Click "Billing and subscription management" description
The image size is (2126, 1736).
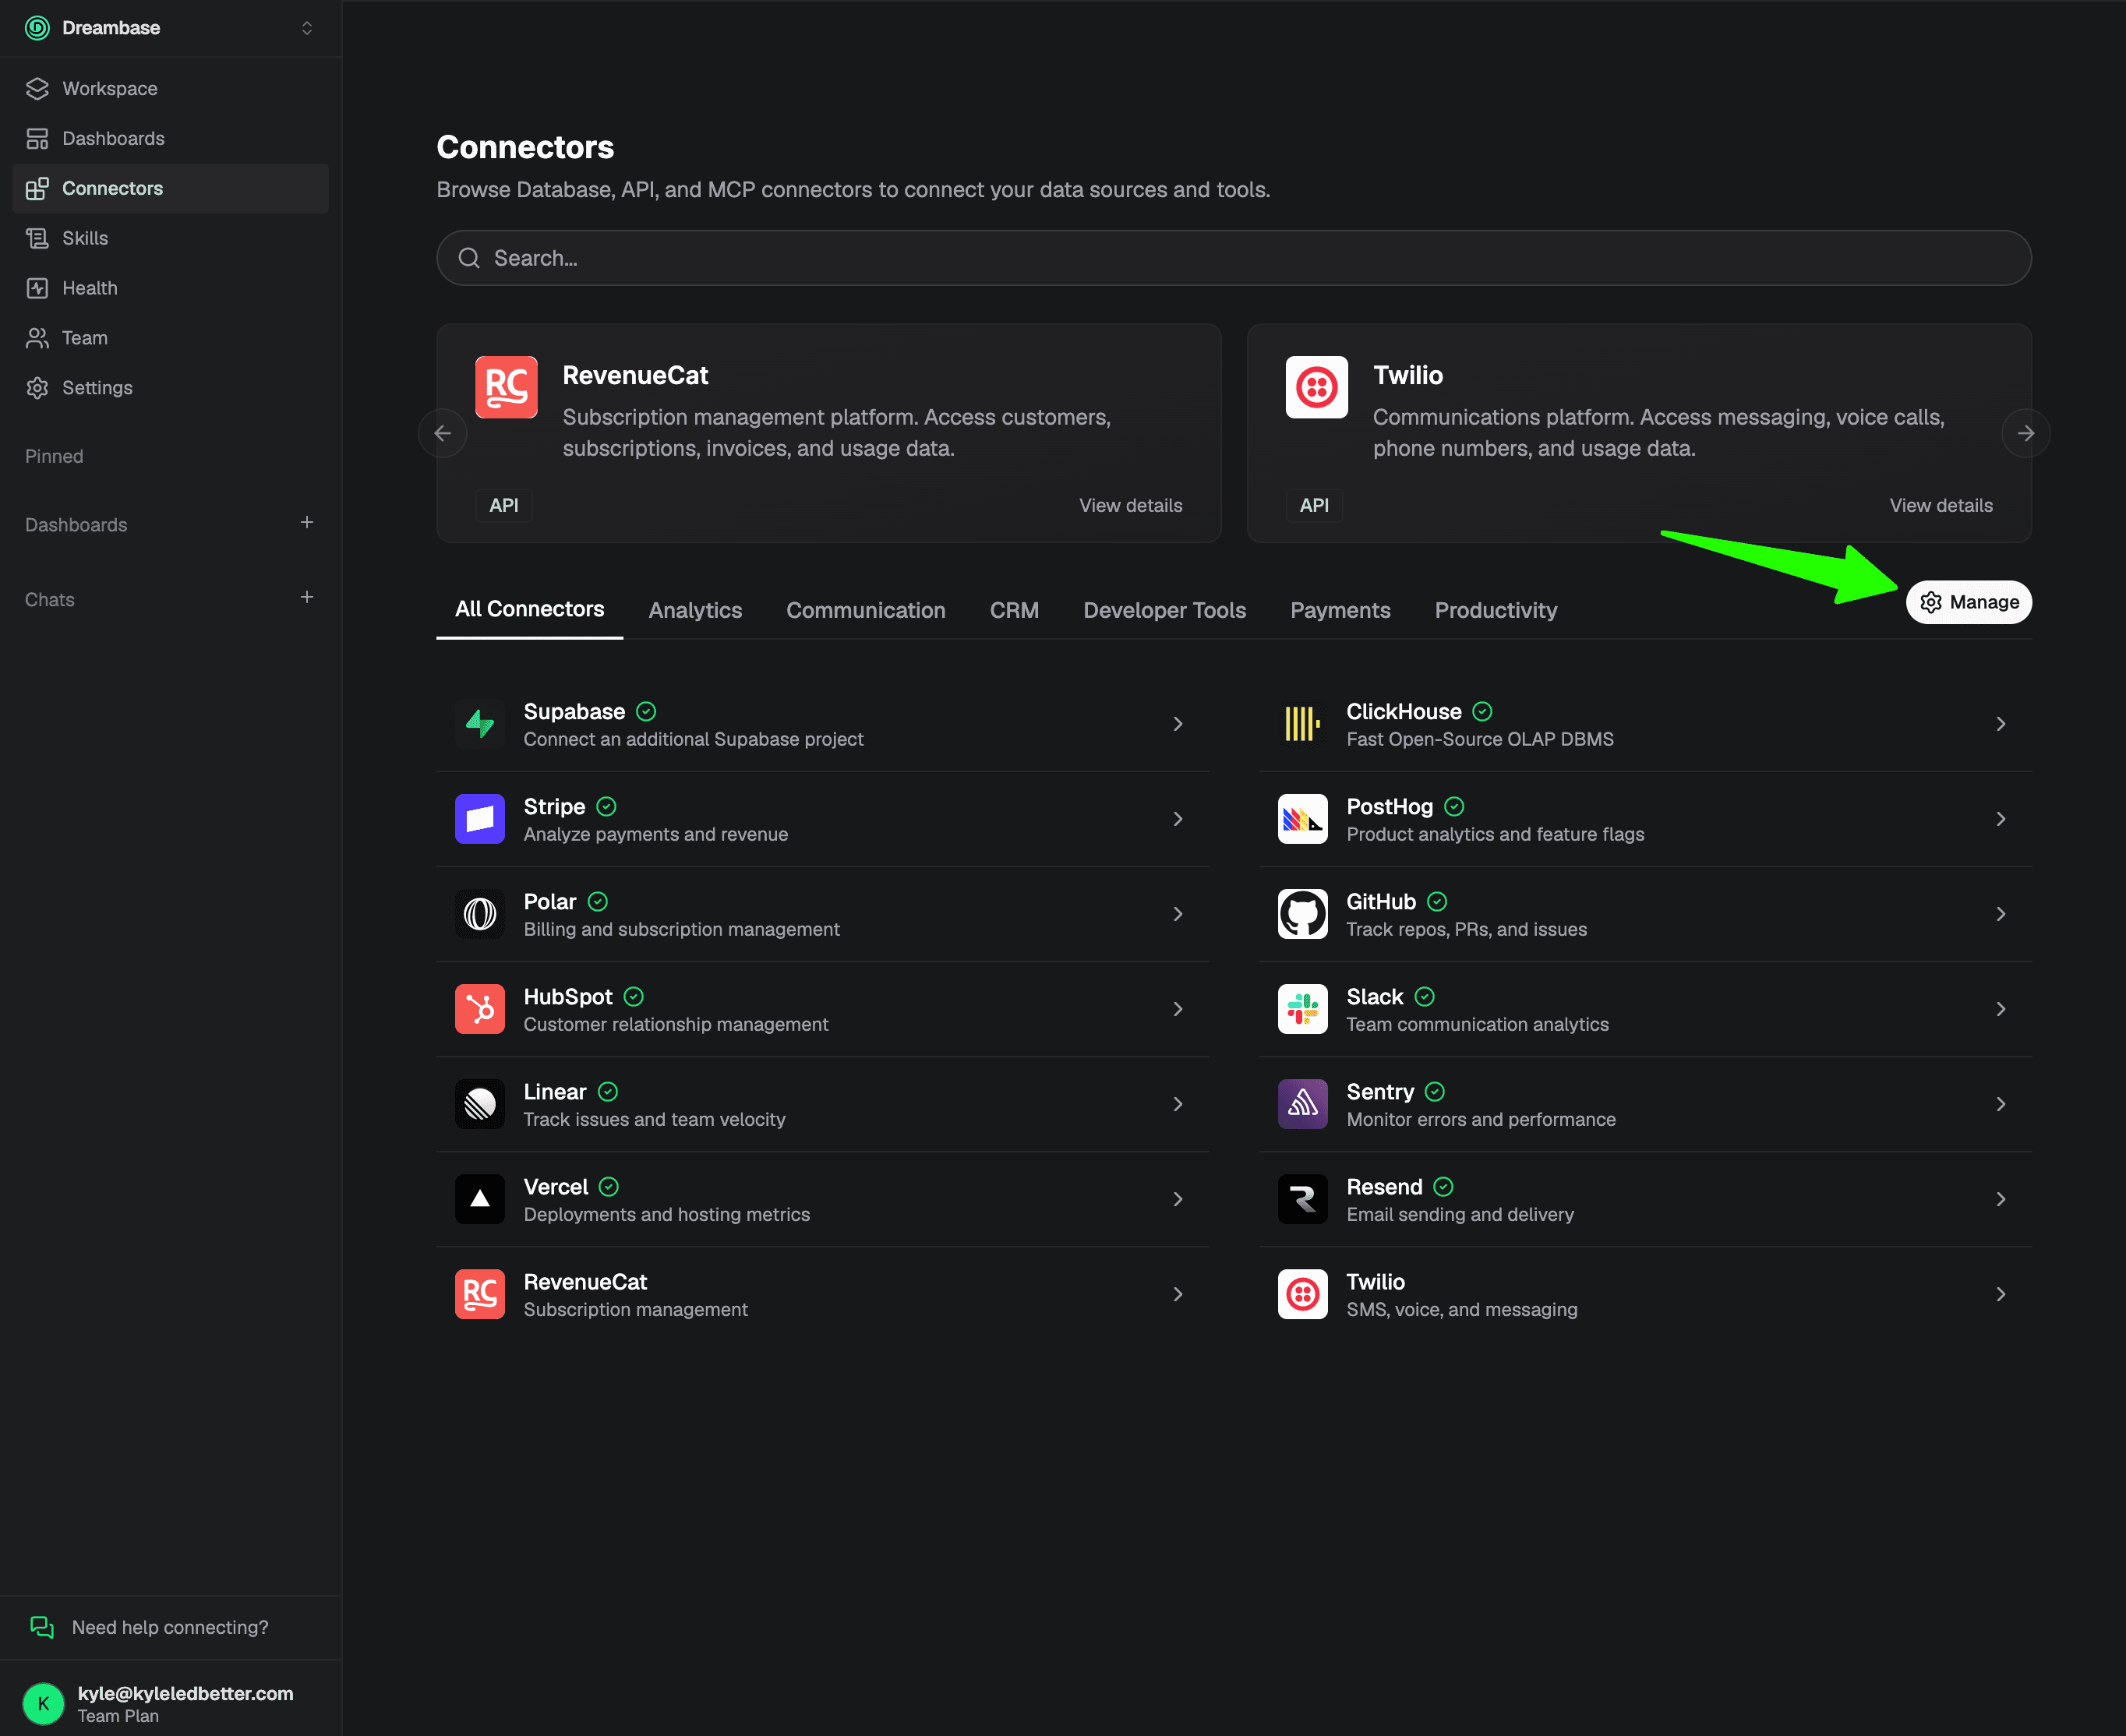tap(681, 929)
